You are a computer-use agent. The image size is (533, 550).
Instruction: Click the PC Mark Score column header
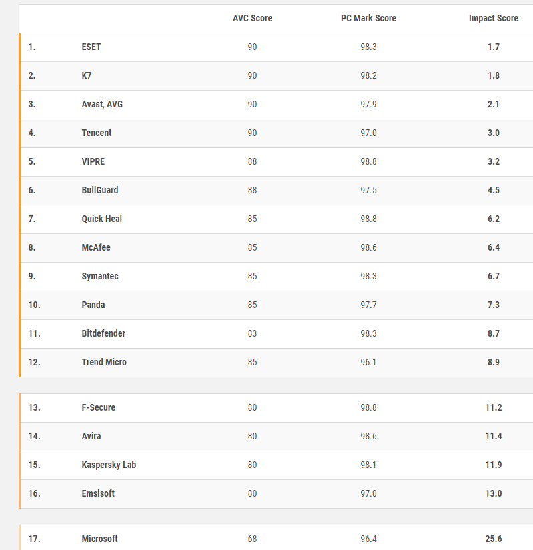coord(368,18)
